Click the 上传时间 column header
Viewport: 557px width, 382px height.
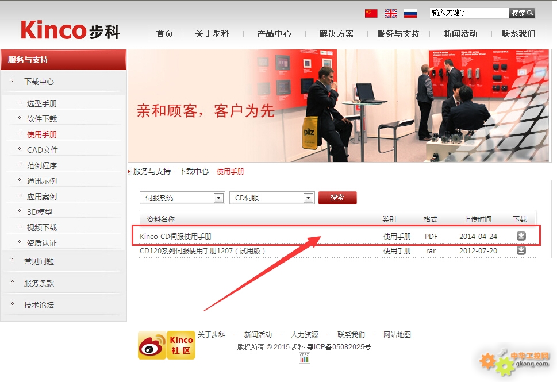click(x=478, y=219)
